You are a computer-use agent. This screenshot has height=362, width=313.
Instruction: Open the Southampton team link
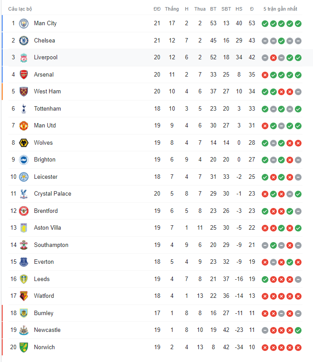tap(51, 245)
